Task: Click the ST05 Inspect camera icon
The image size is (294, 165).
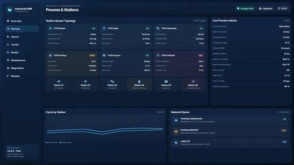Action: click(x=104, y=55)
